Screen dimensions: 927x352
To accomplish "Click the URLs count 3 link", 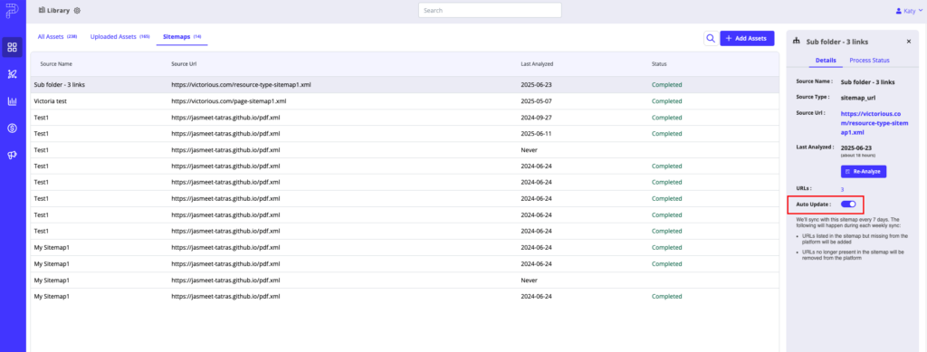I will (x=843, y=190).
